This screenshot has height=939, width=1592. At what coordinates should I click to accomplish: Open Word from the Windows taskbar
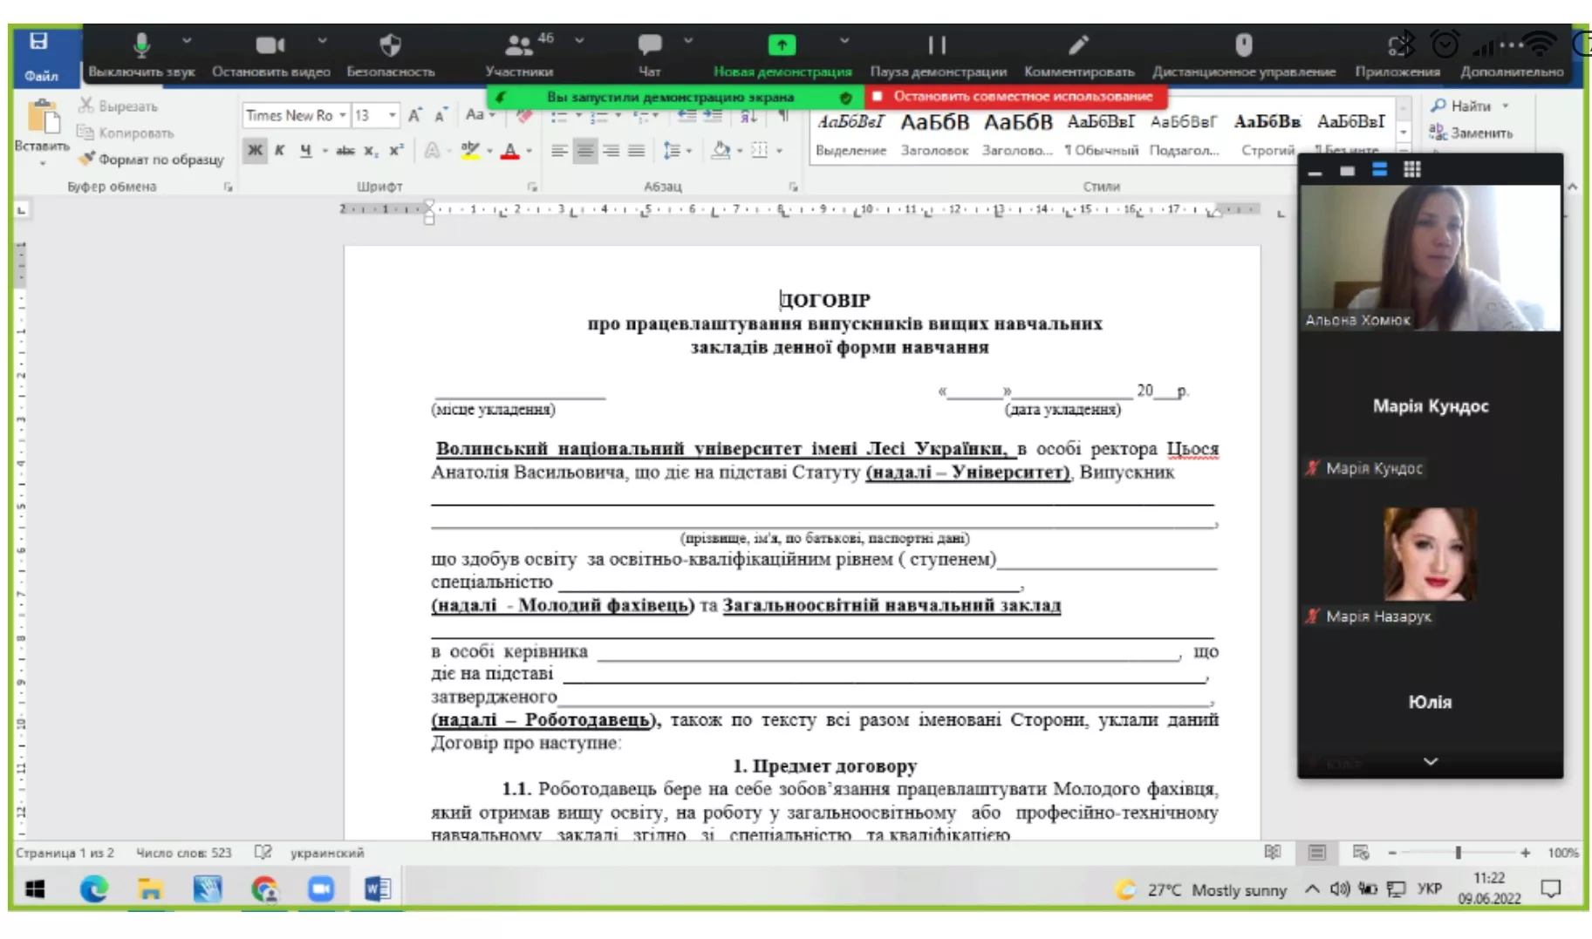pos(377,889)
